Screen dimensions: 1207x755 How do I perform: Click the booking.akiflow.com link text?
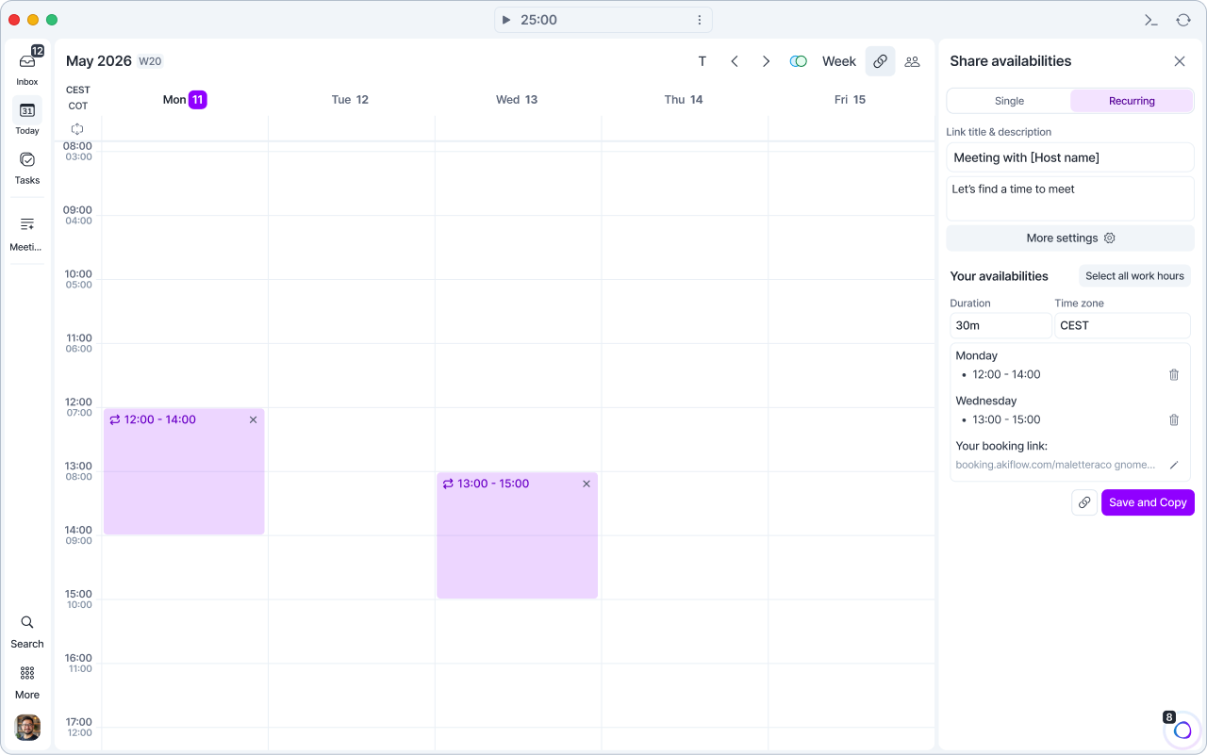[1055, 465]
